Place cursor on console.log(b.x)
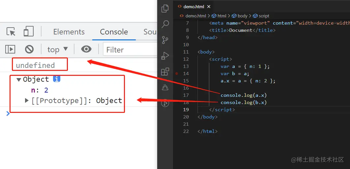This screenshot has height=169, width=350. 244,102
